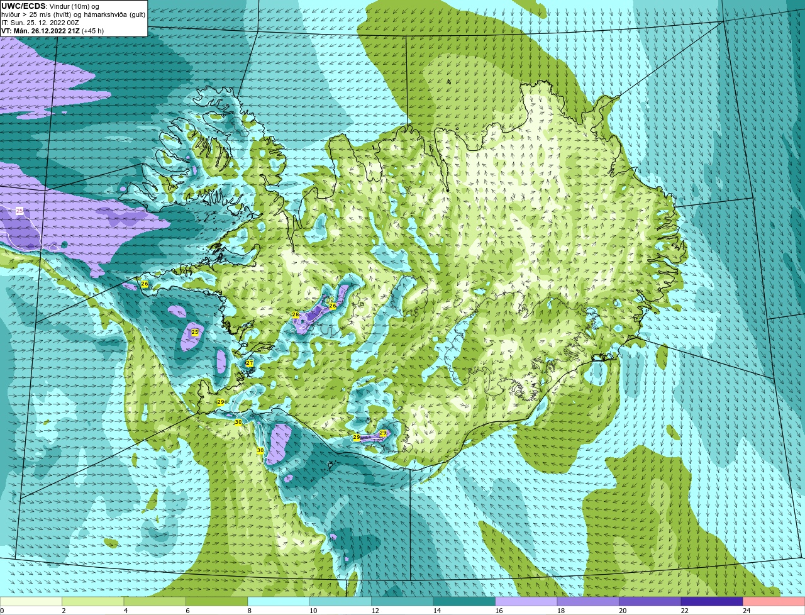The width and height of the screenshot is (805, 615).
Task: Click the 'UWC/ECDS: Vindur (10m) og' title line
Action: (50, 6)
